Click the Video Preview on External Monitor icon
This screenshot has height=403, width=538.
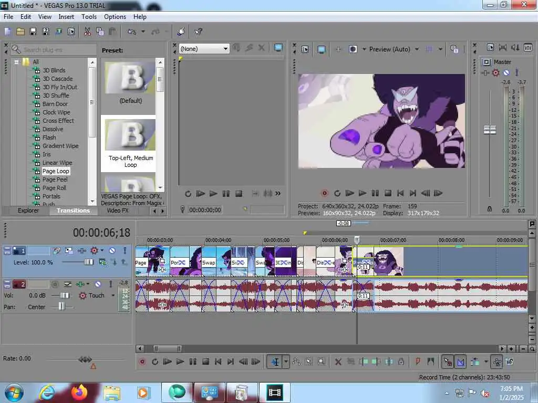(322, 49)
